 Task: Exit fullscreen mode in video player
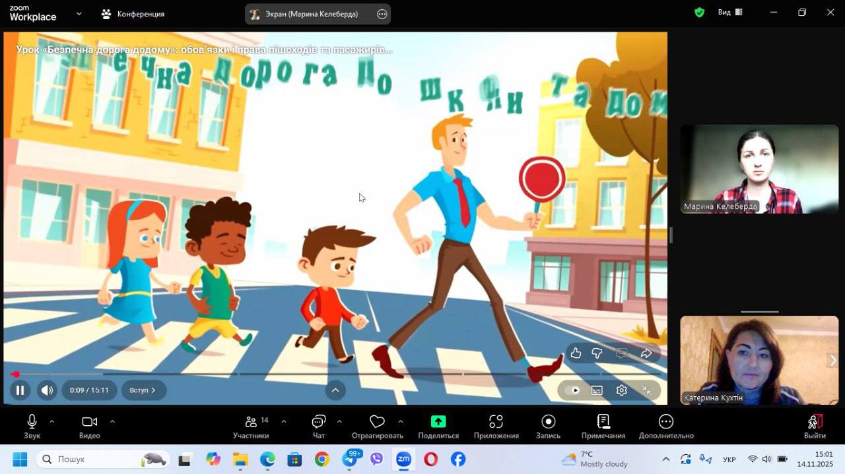tap(646, 390)
